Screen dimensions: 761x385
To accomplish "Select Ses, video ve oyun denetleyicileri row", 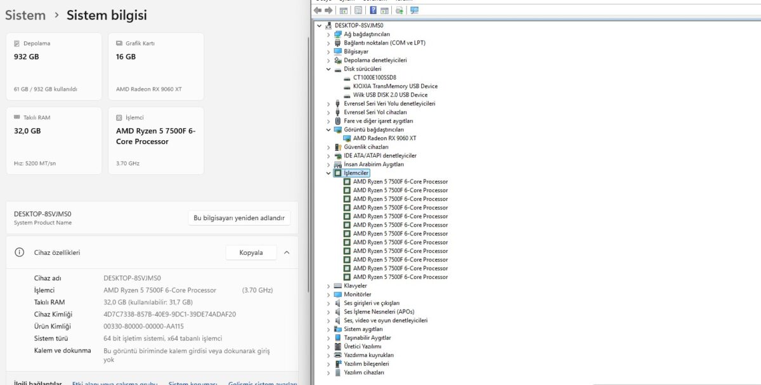I will pos(386,320).
